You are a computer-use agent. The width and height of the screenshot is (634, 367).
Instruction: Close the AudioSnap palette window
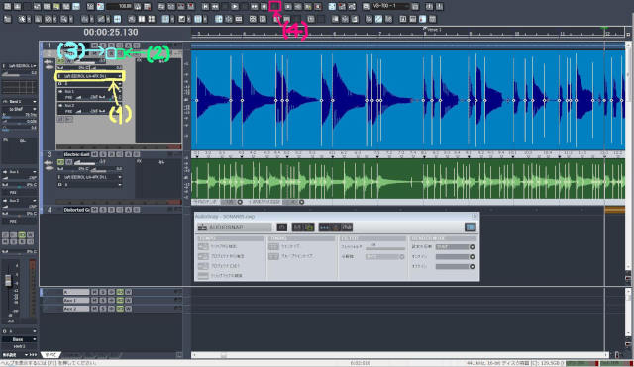pyautogui.click(x=475, y=217)
